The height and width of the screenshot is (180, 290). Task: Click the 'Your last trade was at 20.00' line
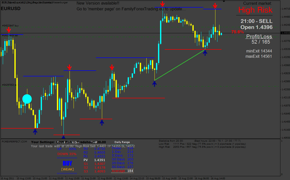coord(83,146)
